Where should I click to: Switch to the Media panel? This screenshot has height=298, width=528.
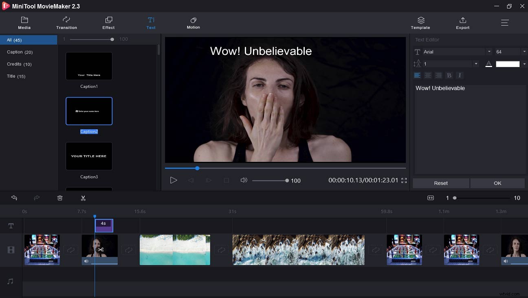pos(24,22)
